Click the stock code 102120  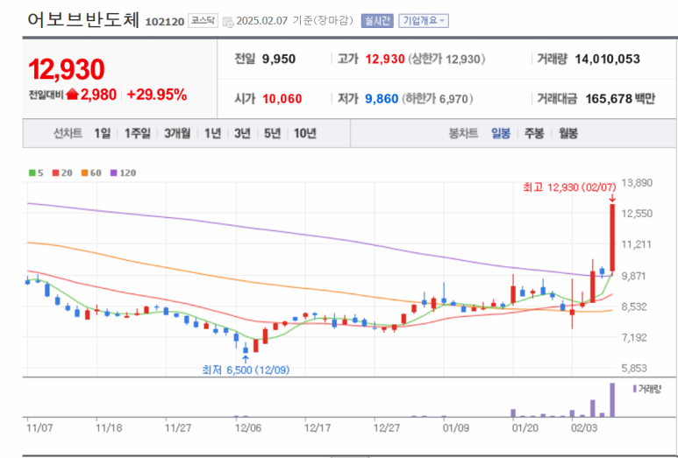pyautogui.click(x=165, y=22)
